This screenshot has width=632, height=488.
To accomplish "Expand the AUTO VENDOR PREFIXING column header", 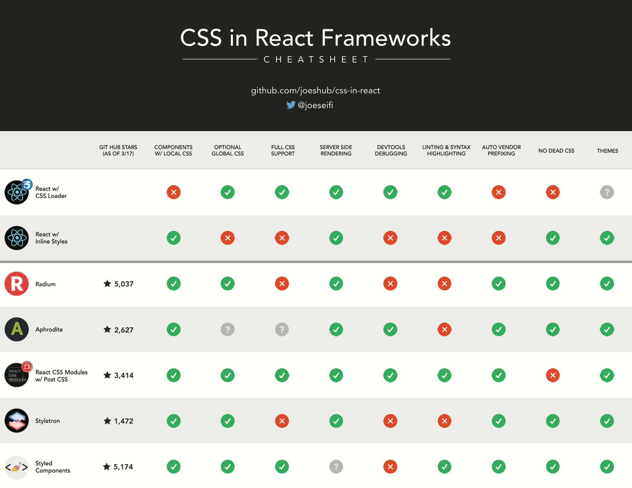I will pyautogui.click(x=503, y=145).
